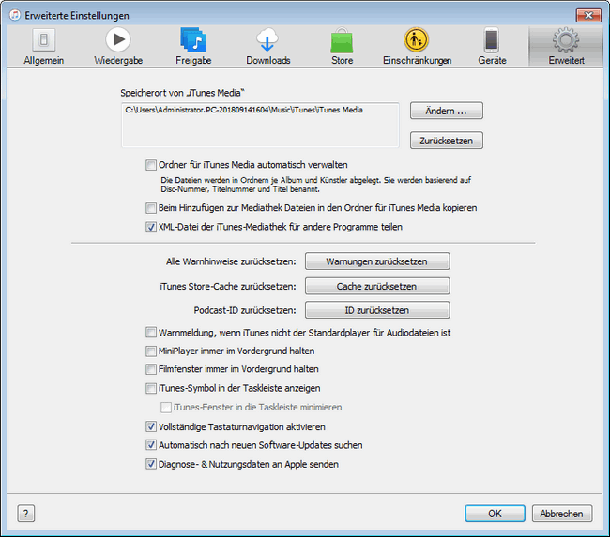610x537 pixels.
Task: Close the Erweiterte Einstellungen dialog
Action: 588,15
